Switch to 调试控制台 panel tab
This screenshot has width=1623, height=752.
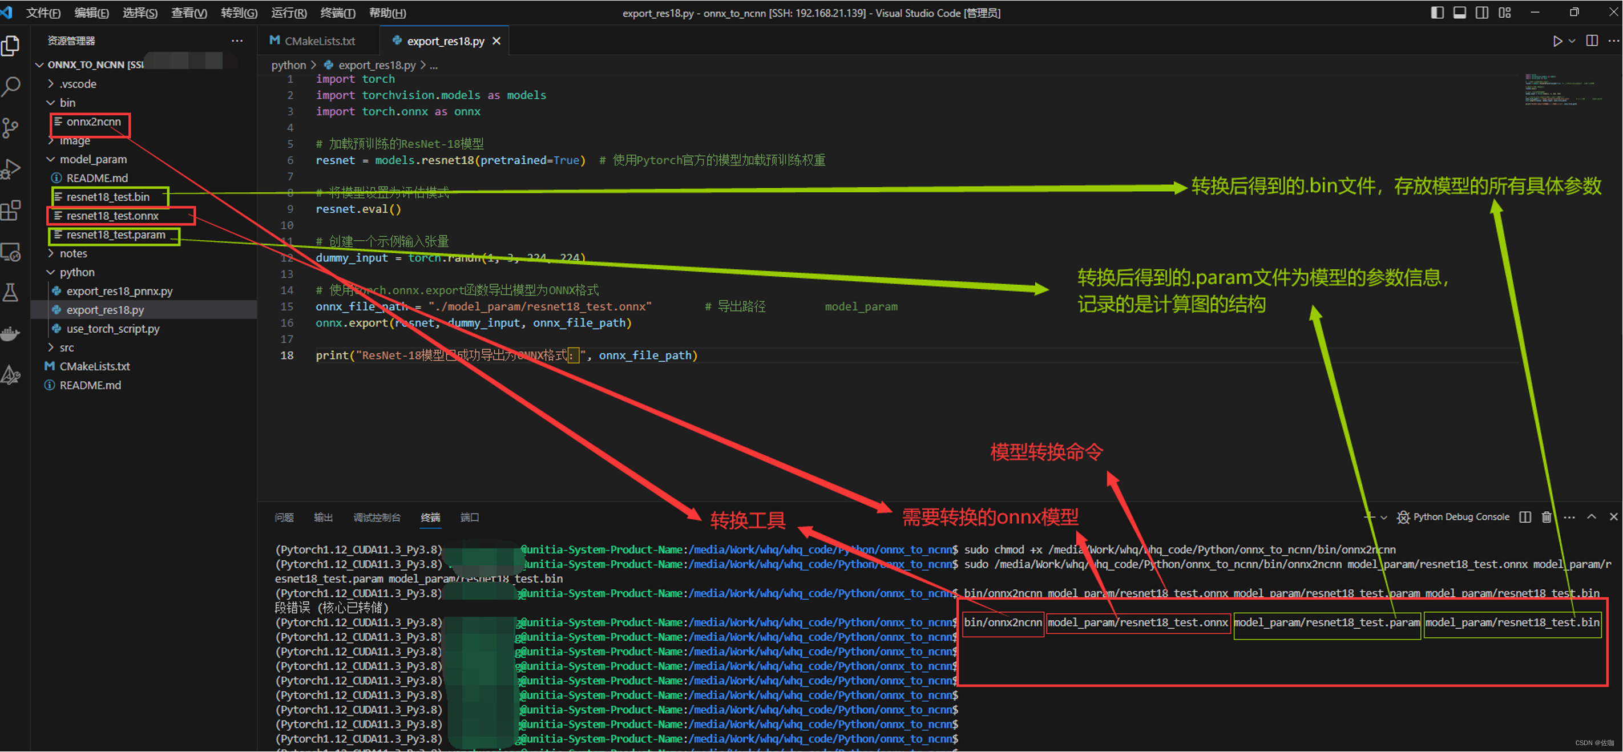[377, 517]
